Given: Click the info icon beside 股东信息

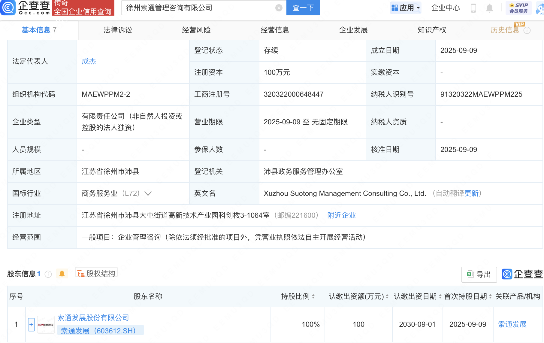Looking at the screenshot, I should (x=48, y=274).
